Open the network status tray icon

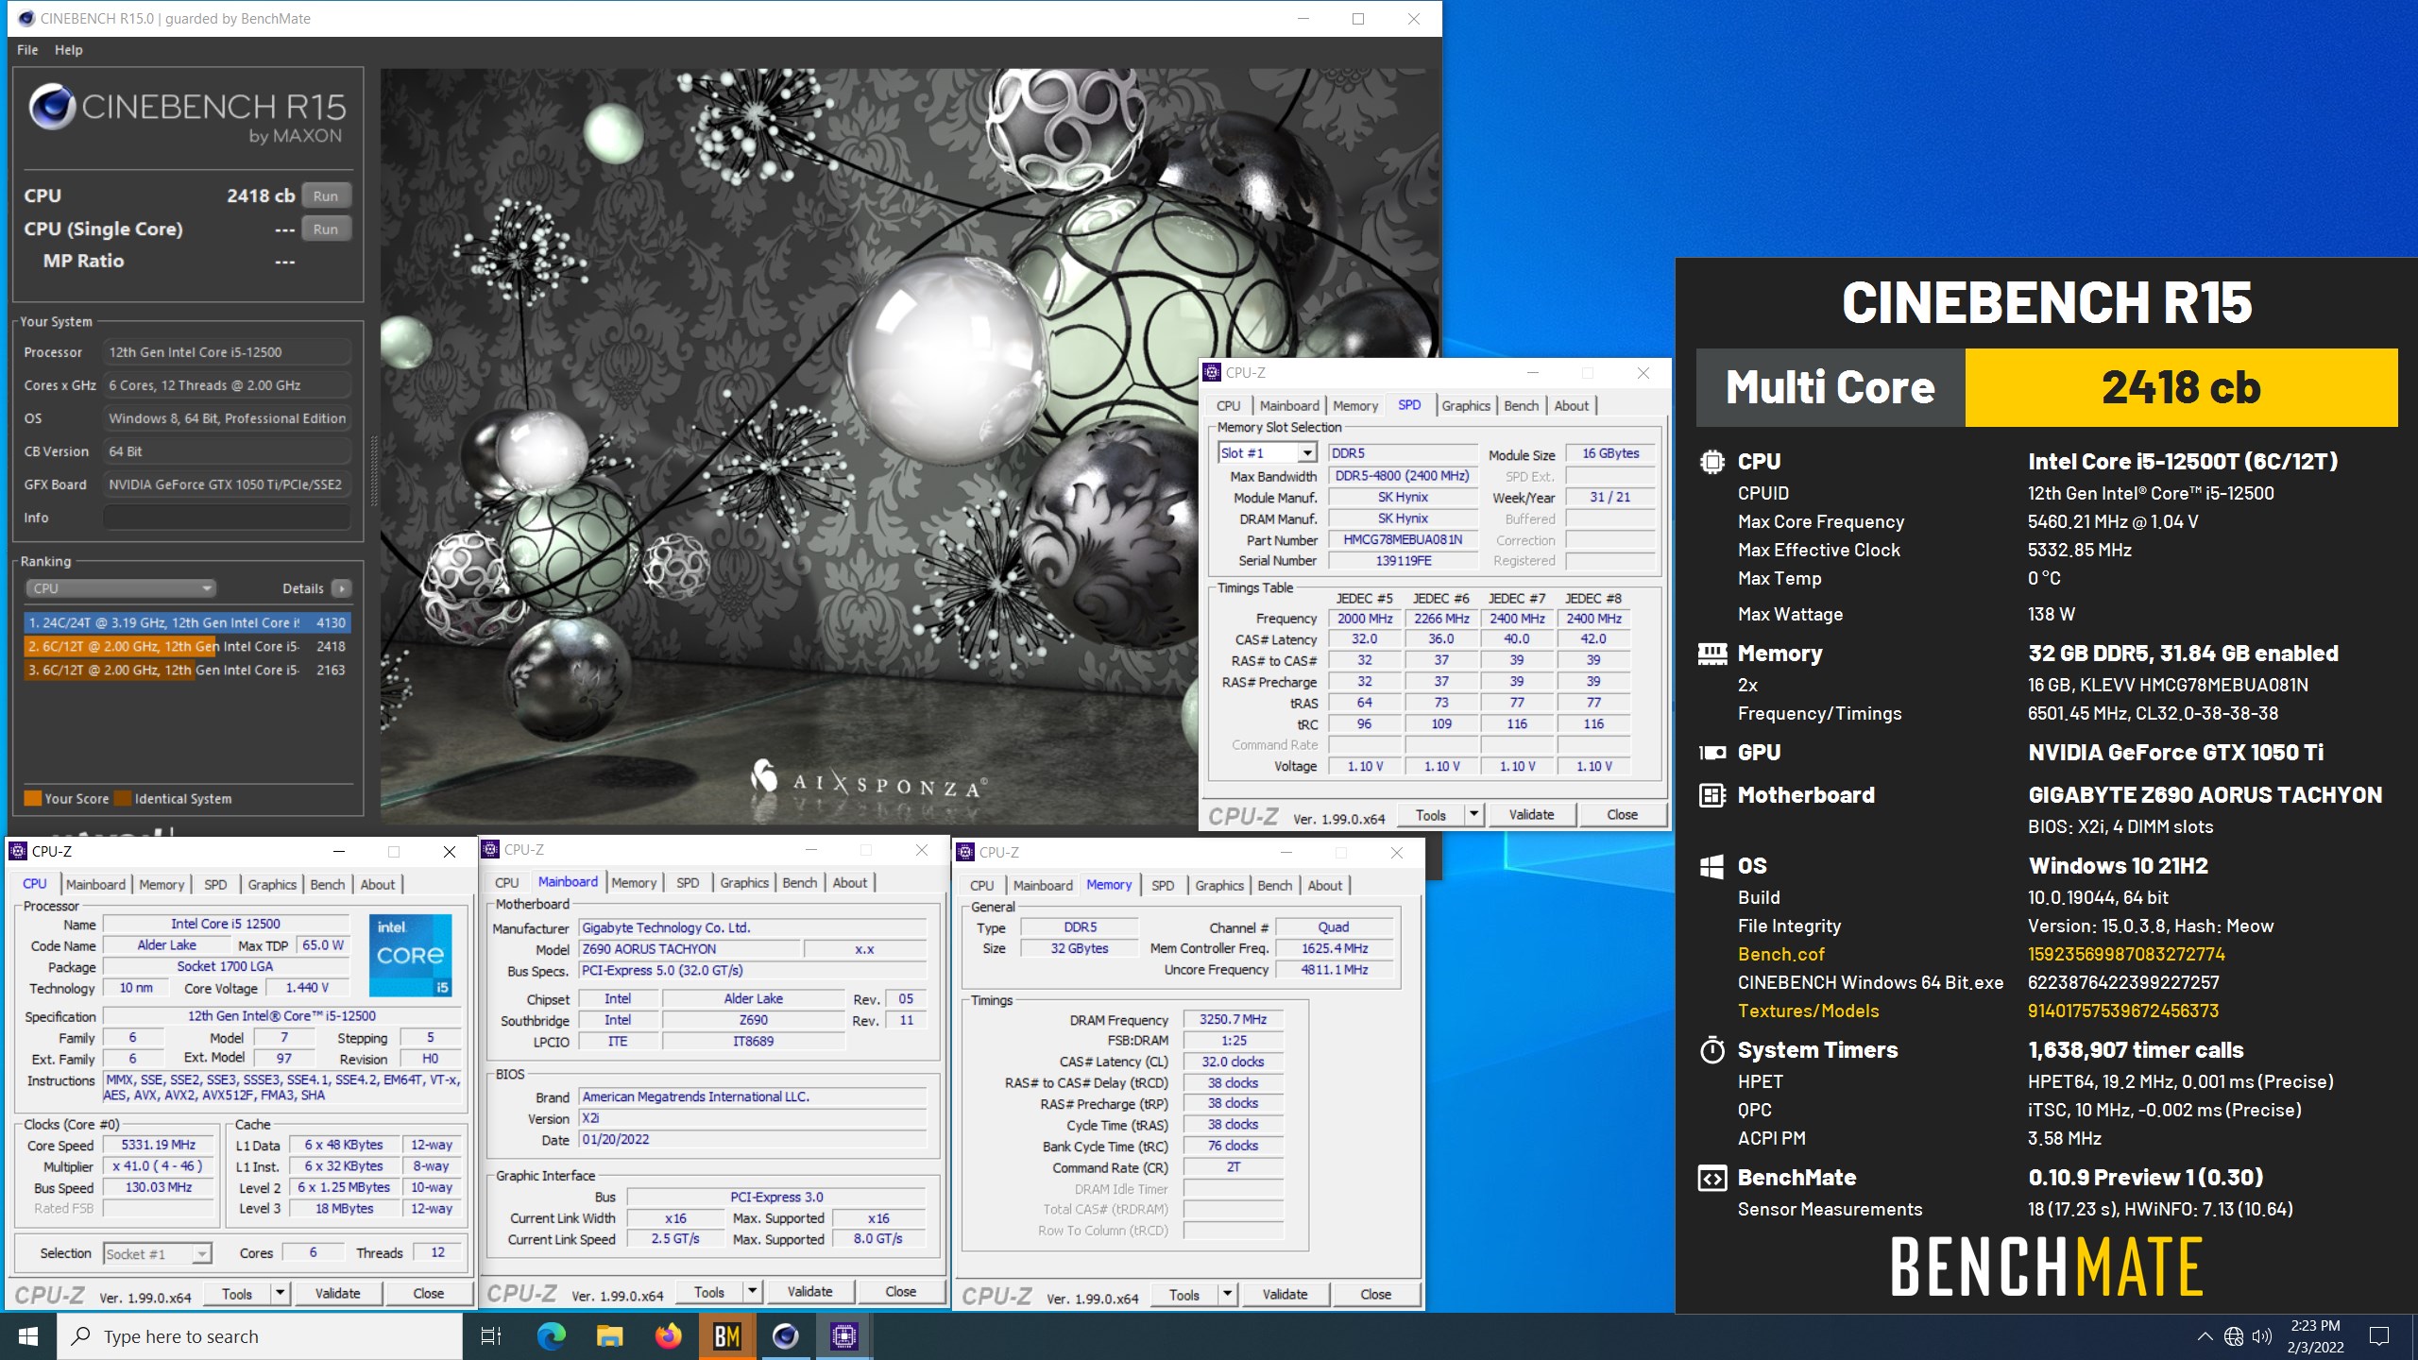pyautogui.click(x=2233, y=1336)
